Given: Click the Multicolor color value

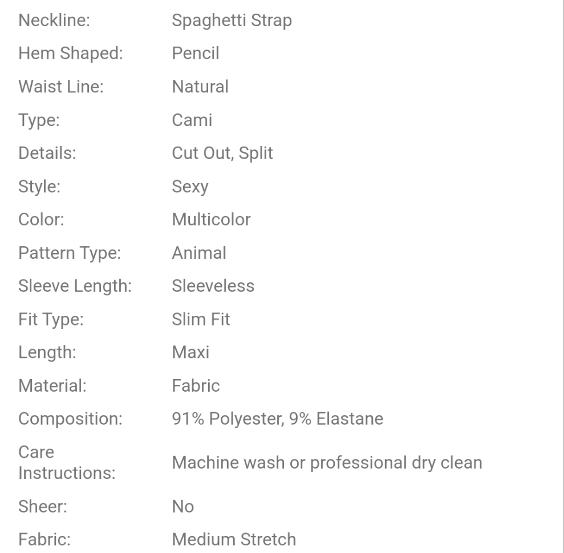Looking at the screenshot, I should 211,219.
